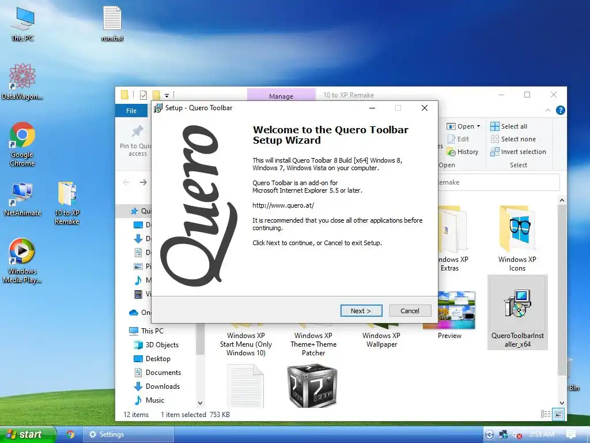This screenshot has height=443, width=590.
Task: Open Settings taskbar button
Action: 128,434
